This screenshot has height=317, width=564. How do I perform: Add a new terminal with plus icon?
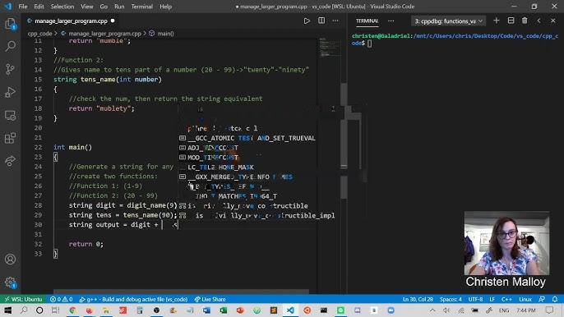pyautogui.click(x=497, y=21)
